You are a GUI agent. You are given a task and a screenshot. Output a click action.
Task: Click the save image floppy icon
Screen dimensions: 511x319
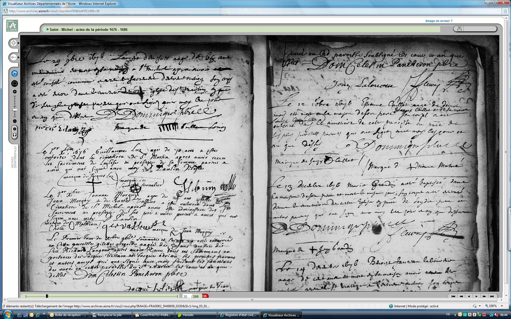15,135
